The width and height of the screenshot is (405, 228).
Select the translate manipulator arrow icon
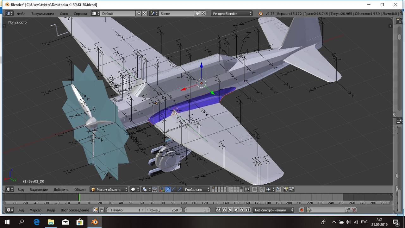pos(168,190)
